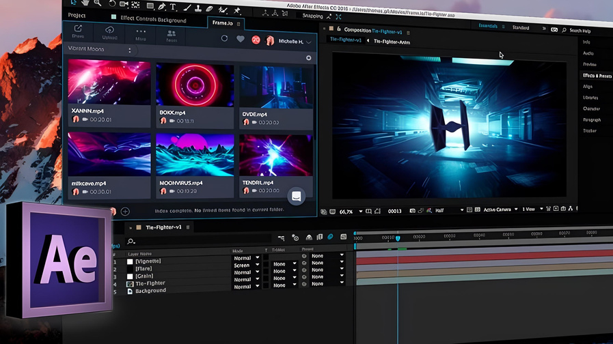Switch to Effect Controls Background tab
613x344 pixels.
point(153,18)
